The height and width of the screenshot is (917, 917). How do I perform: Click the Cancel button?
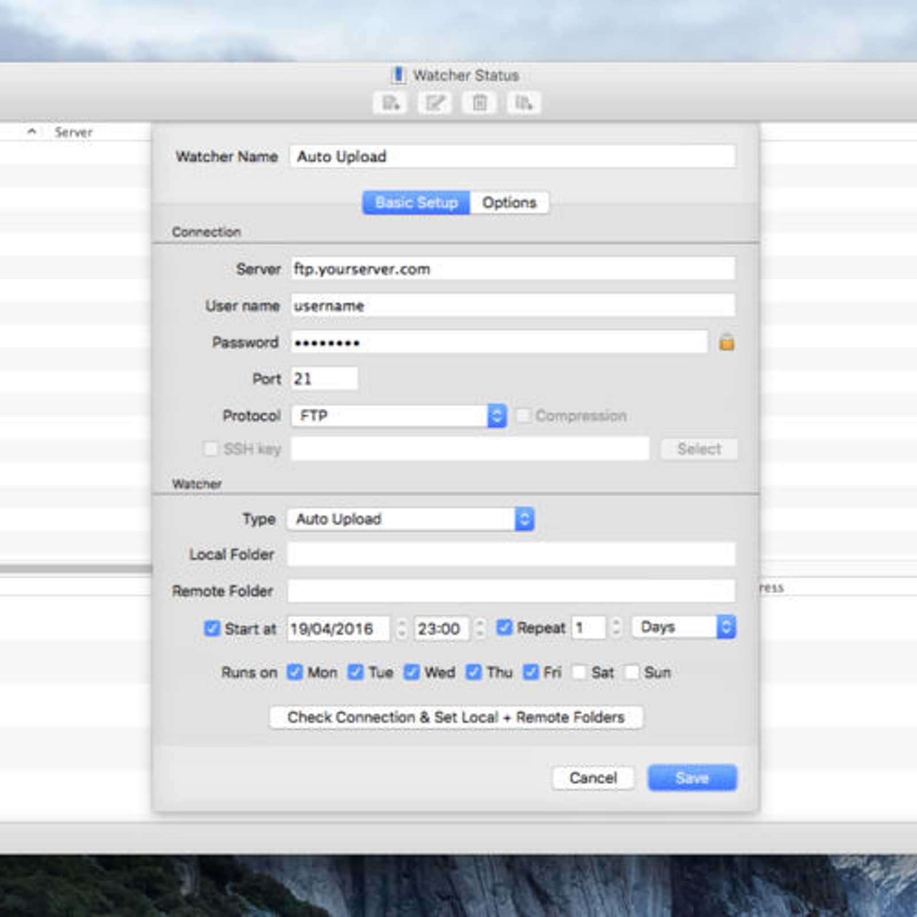point(593,778)
